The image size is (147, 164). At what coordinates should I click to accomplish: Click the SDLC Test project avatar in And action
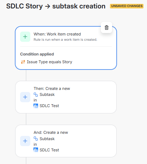[x=36, y=150]
